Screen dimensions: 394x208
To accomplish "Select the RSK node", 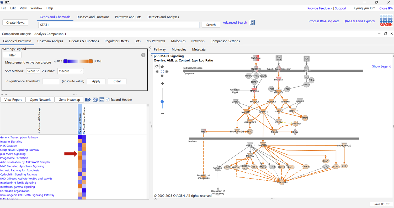I will point(204,131).
